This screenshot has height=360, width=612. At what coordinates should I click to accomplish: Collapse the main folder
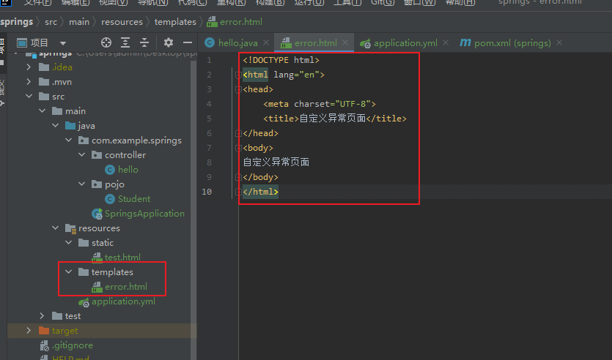(43, 111)
